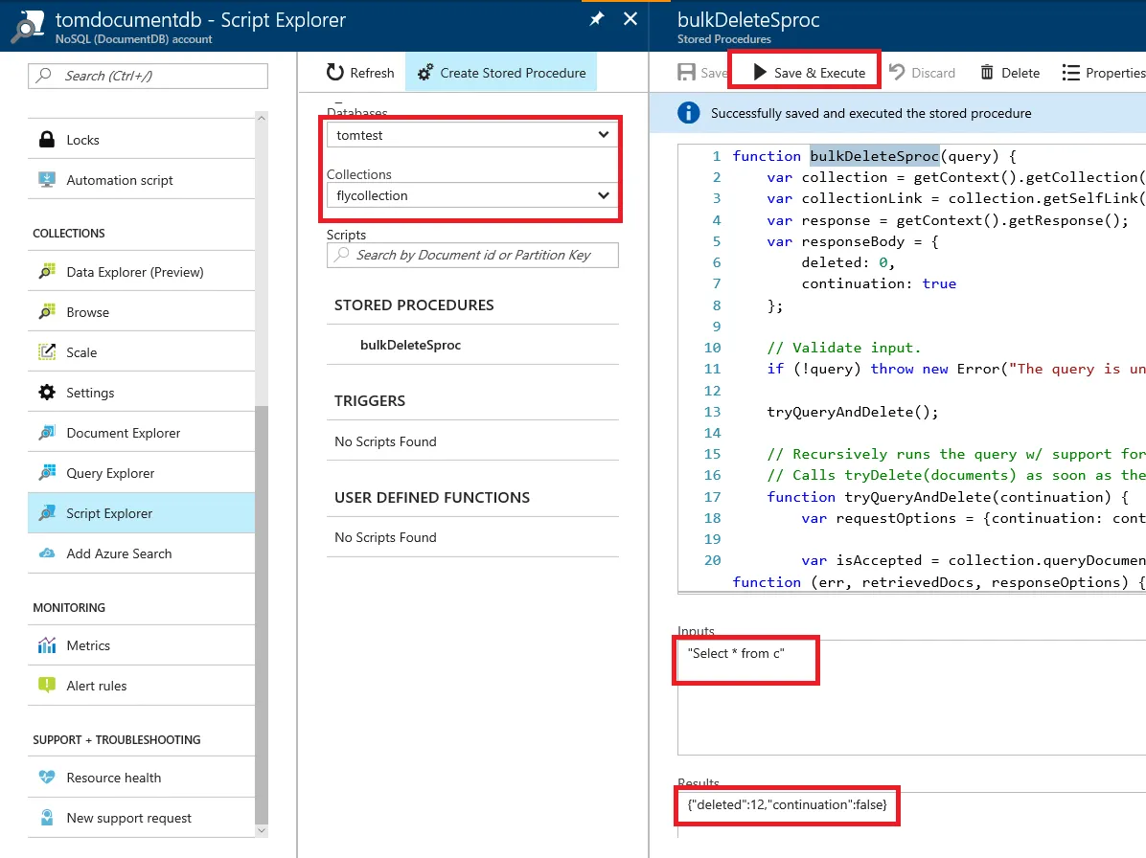
Task: Click line number 1 in code editor
Action: click(717, 156)
